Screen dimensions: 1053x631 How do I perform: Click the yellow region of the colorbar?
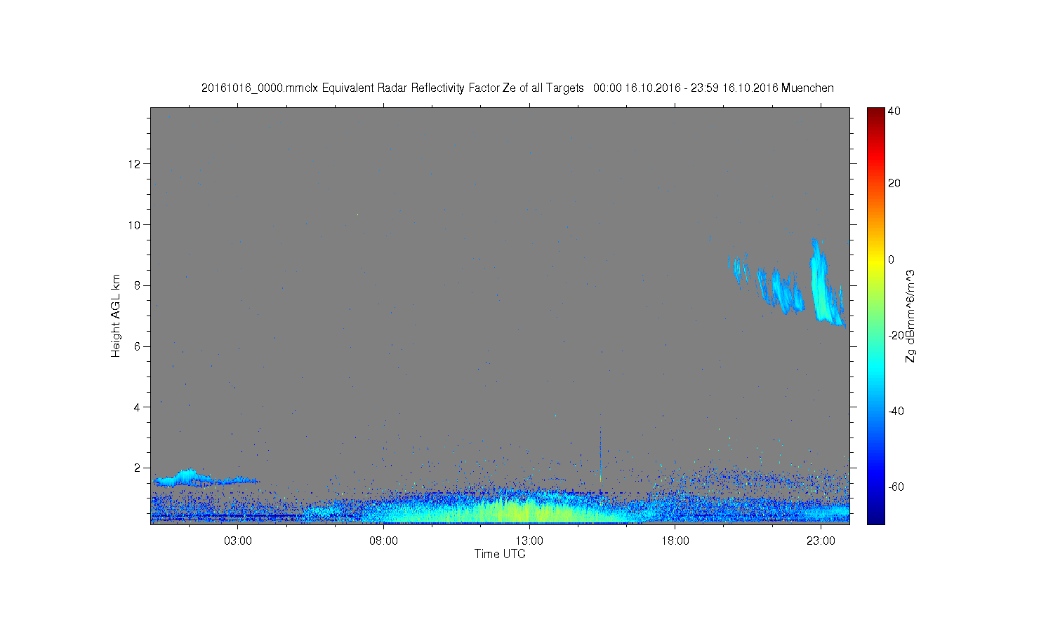875,259
